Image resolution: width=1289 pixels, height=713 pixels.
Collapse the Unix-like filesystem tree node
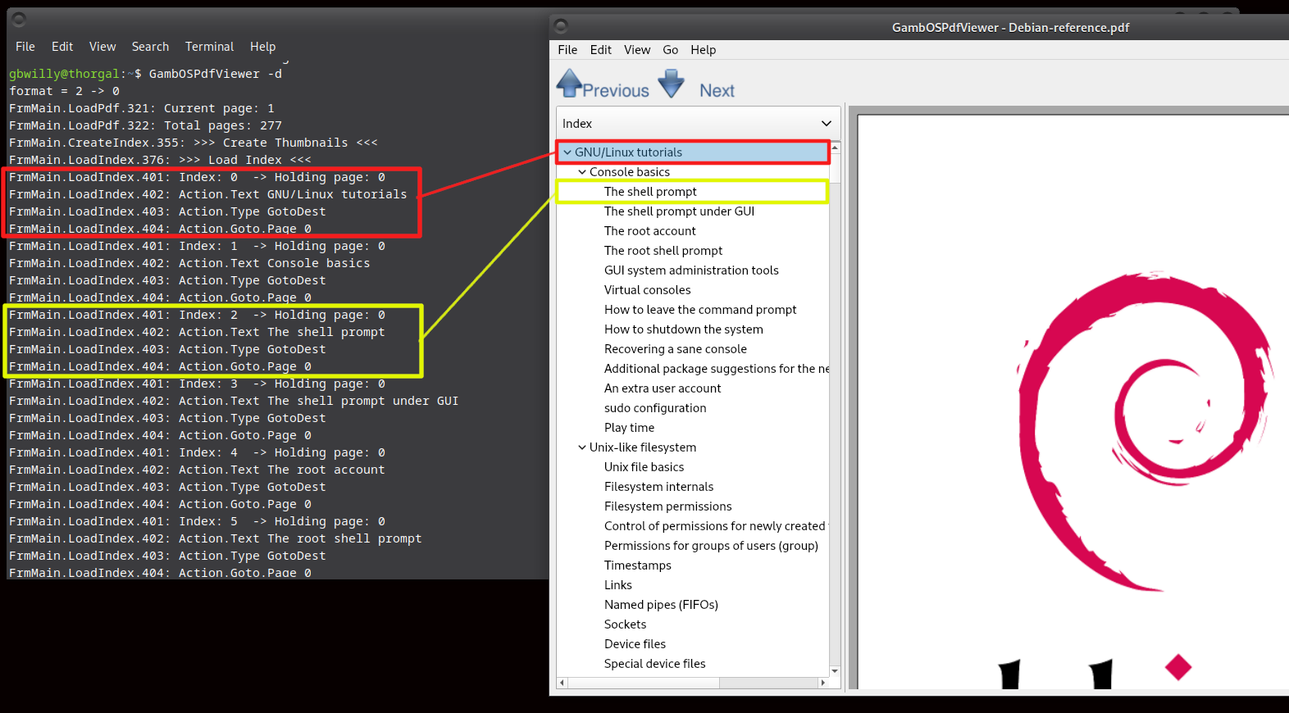pyautogui.click(x=582, y=447)
